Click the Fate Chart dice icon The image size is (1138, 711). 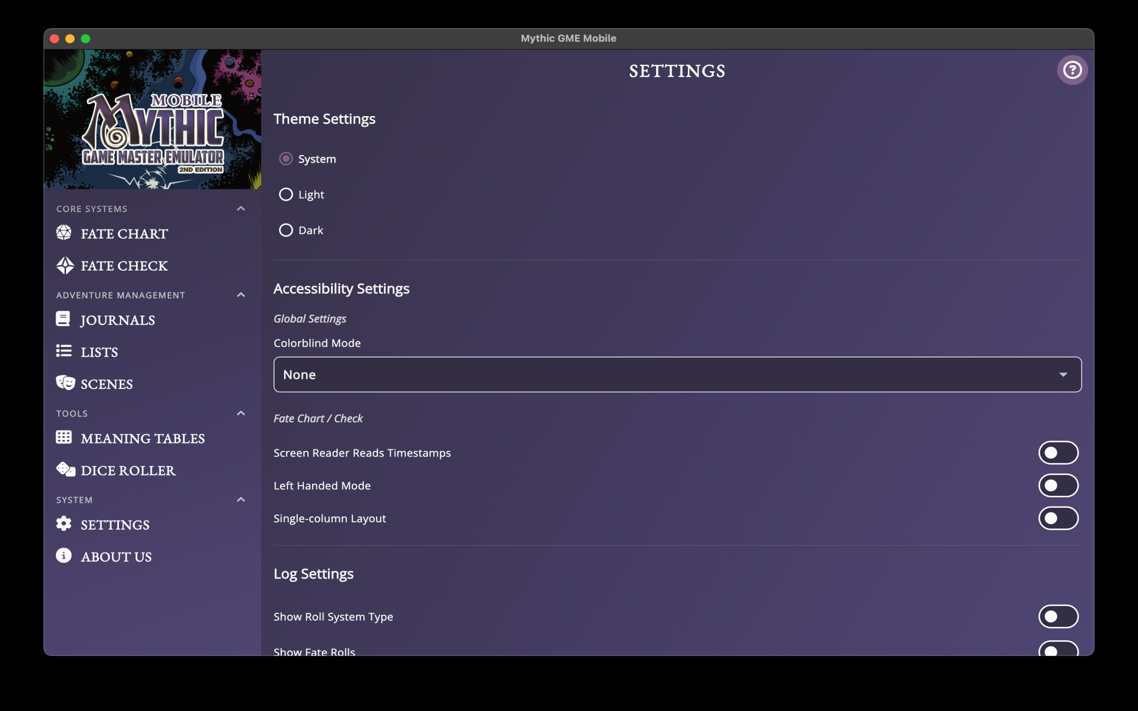click(x=64, y=233)
